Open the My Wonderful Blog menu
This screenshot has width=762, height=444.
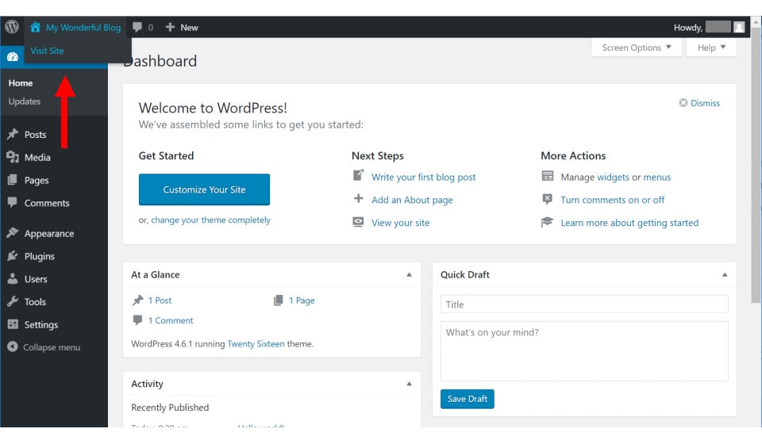tap(76, 27)
